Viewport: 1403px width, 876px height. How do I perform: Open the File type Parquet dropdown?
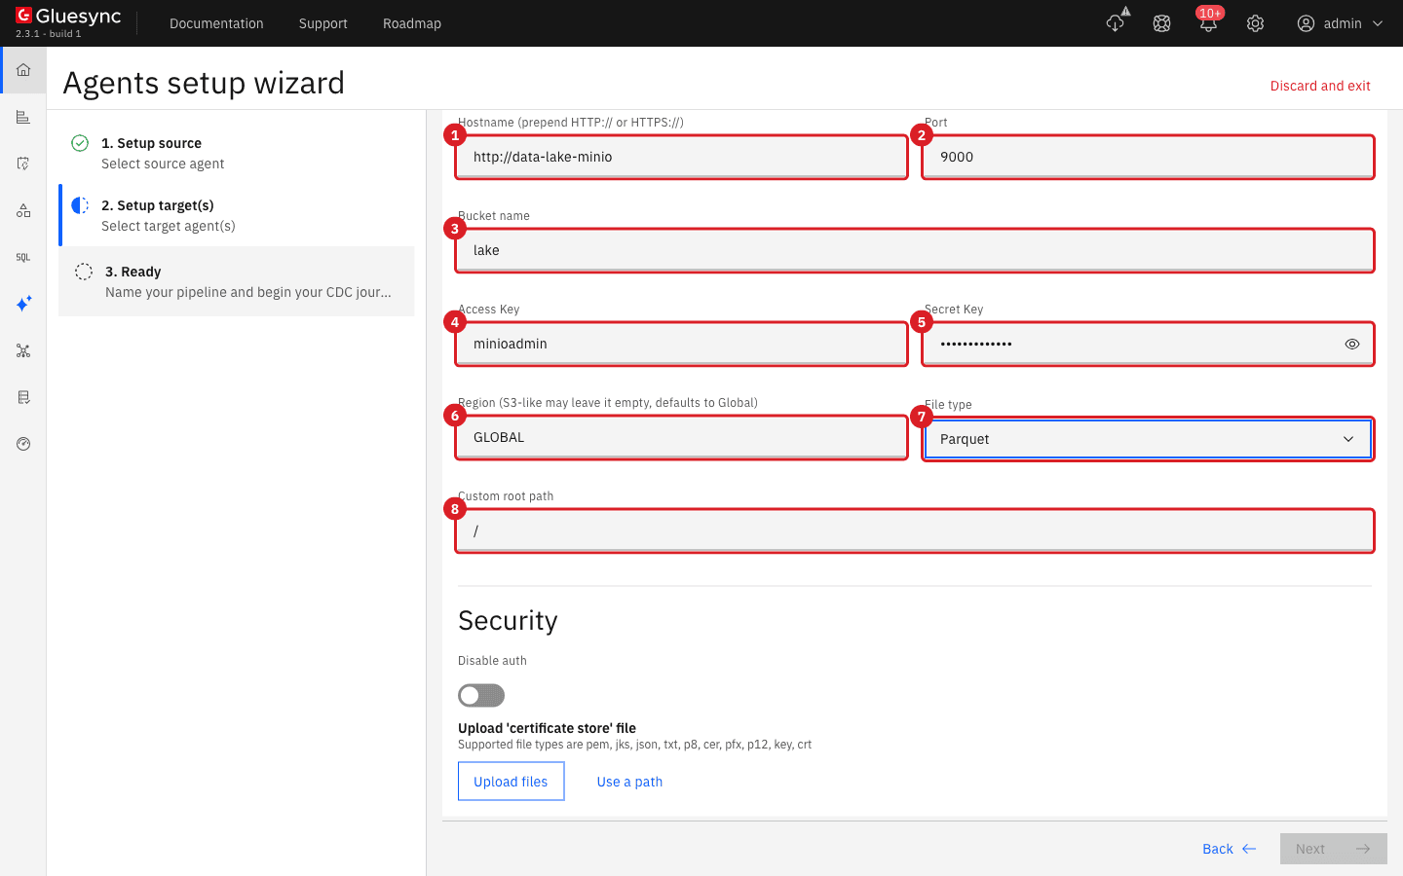coord(1148,439)
